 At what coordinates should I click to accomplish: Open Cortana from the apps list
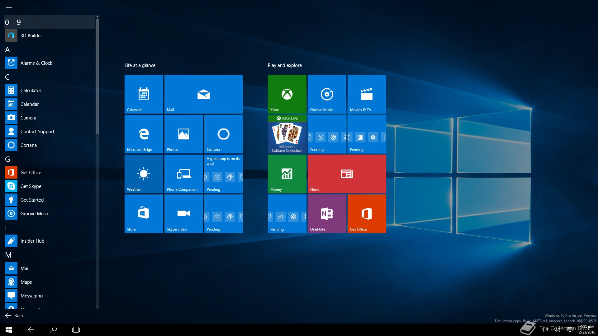(x=50, y=145)
